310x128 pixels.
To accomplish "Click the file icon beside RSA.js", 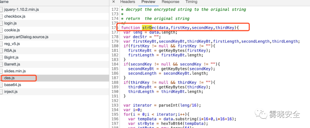I will pyautogui.click(x=1, y=51).
